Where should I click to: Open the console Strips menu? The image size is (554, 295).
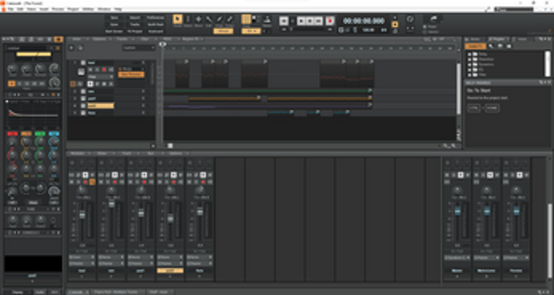tap(102, 153)
